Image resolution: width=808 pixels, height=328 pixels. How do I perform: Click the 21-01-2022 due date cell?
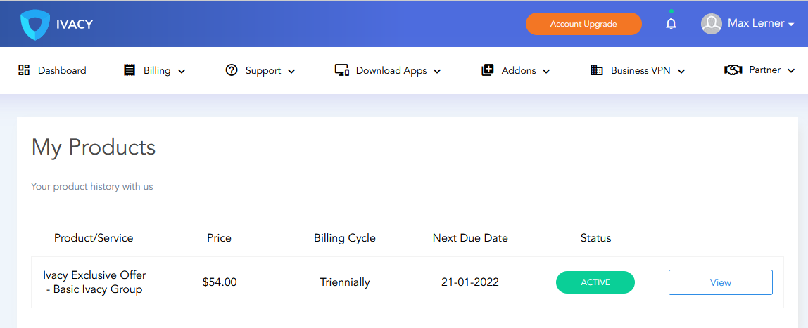point(470,282)
